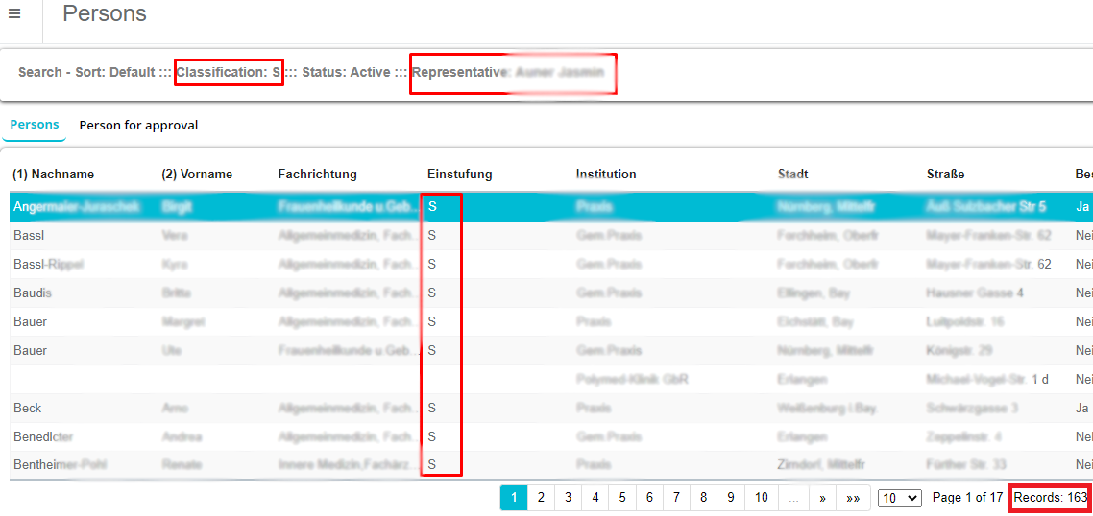This screenshot has height=516, width=1093.
Task: Sort by the Einstufung column header
Action: click(x=459, y=175)
